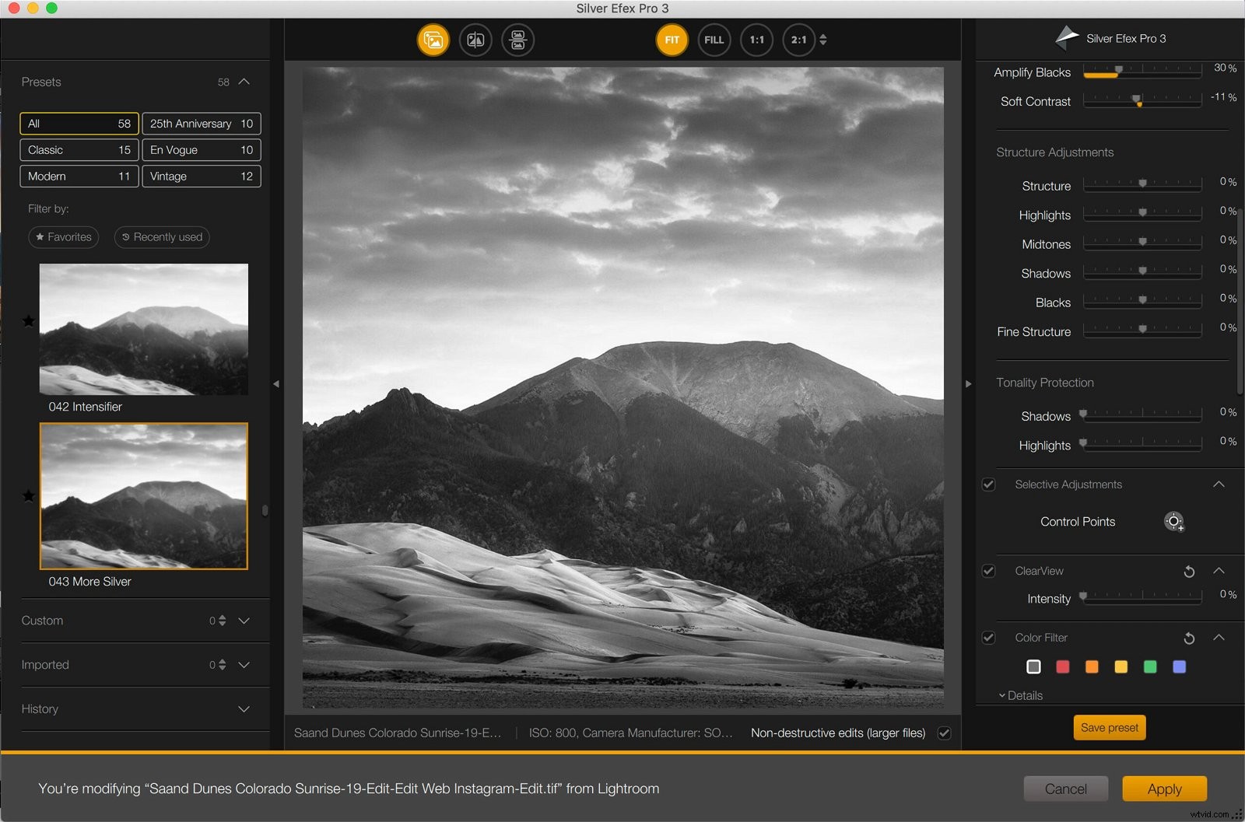Image resolution: width=1245 pixels, height=822 pixels.
Task: Disable the Selective Adjustments checkbox
Action: (x=988, y=484)
